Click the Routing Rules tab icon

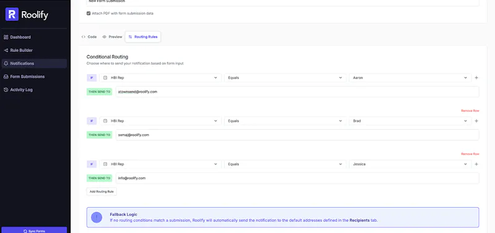(130, 37)
